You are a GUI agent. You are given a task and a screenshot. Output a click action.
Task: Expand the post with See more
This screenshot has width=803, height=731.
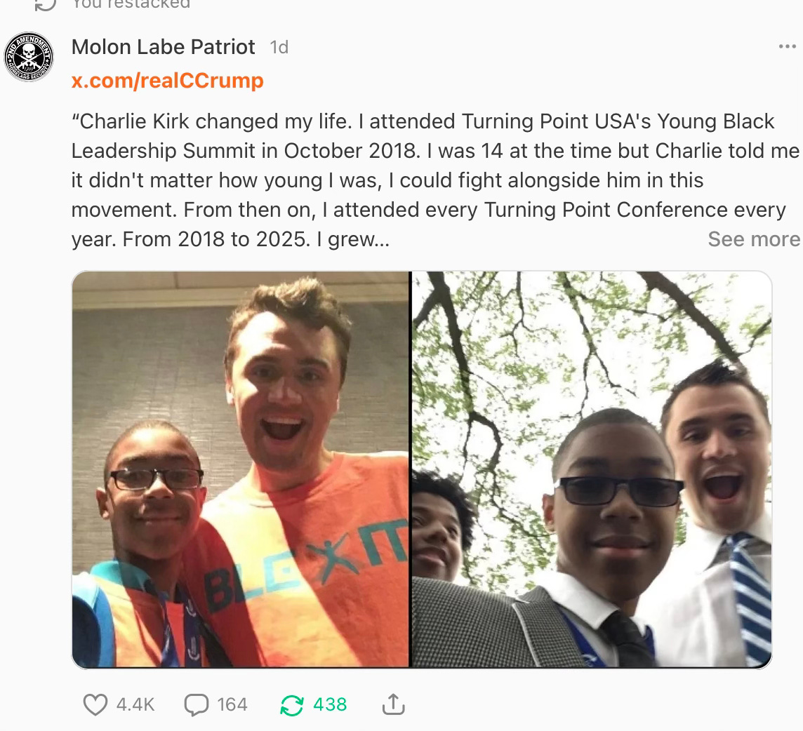tap(754, 239)
